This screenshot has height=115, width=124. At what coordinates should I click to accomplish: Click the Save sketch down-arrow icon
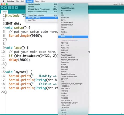(16, 8)
